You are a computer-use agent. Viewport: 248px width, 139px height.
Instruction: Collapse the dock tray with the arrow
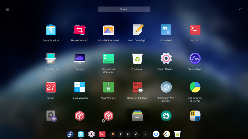click(146, 134)
